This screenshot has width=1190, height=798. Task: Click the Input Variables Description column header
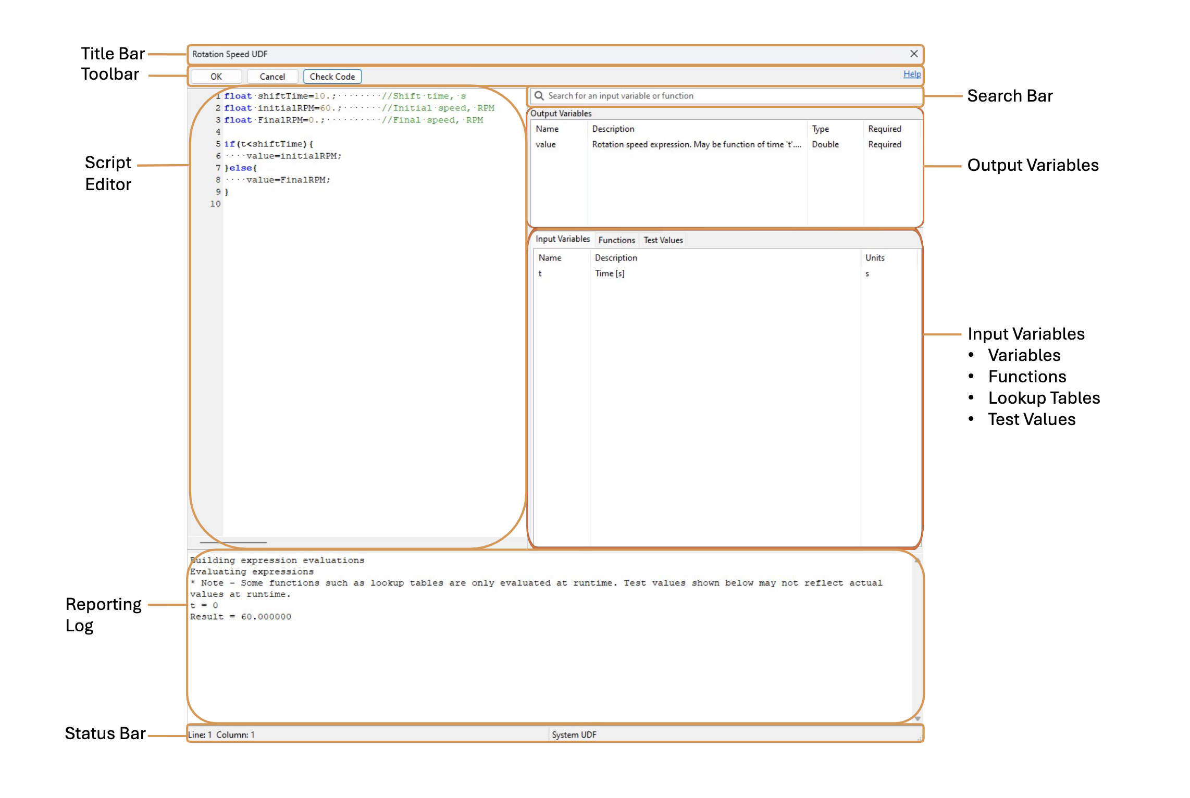616,258
